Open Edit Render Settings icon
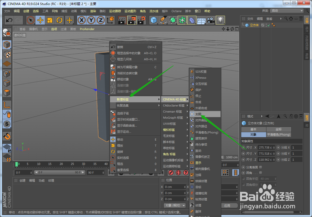The width and height of the screenshot is (312, 217). (x=141, y=20)
